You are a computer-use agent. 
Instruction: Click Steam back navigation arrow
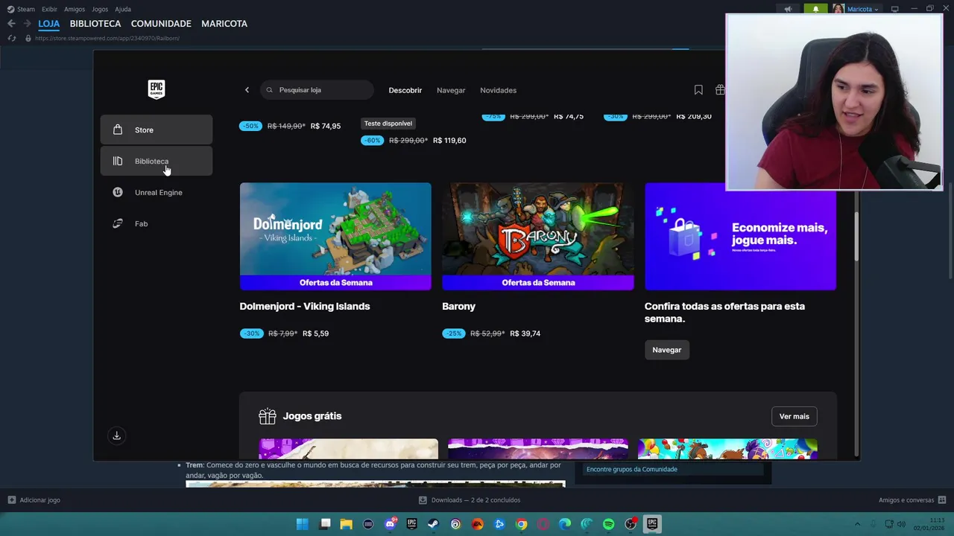11,24
